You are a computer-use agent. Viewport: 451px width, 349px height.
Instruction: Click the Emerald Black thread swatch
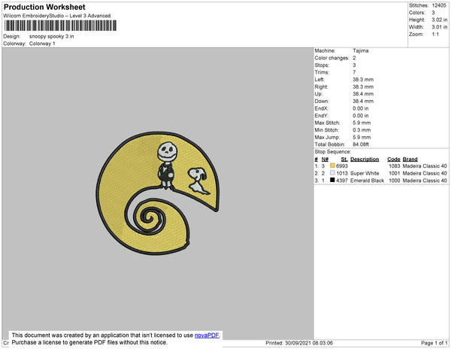pyautogui.click(x=332, y=180)
